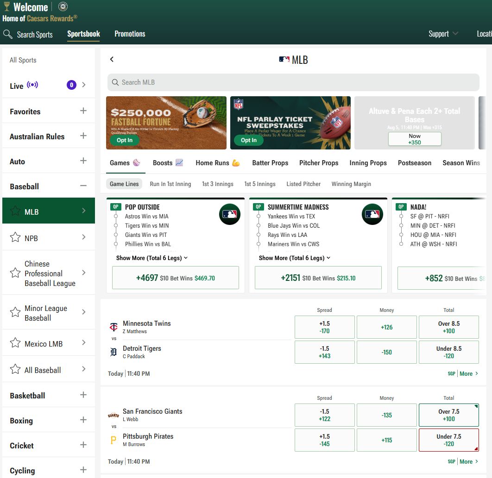
Task: Expand the Basketball category in sidebar
Action: pyautogui.click(x=83, y=395)
